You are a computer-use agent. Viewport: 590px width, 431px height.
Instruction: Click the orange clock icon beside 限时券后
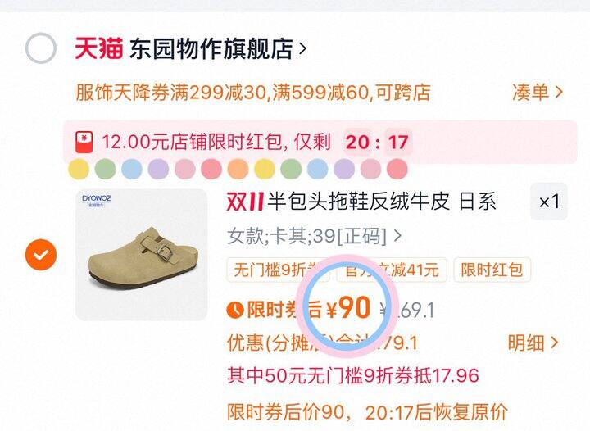235,310
